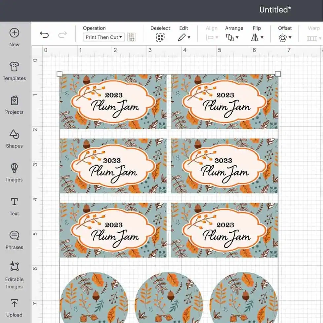Screen dimensions: 323x323
Task: Deselect the selected labels
Action: [x=160, y=37]
